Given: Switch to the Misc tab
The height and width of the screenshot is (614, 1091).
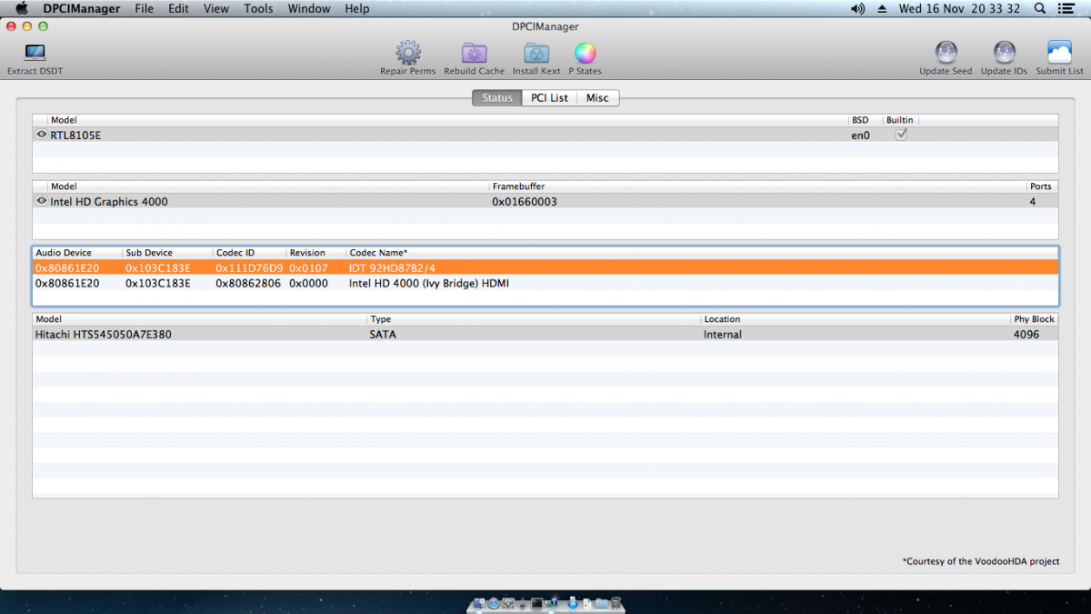Looking at the screenshot, I should [597, 98].
